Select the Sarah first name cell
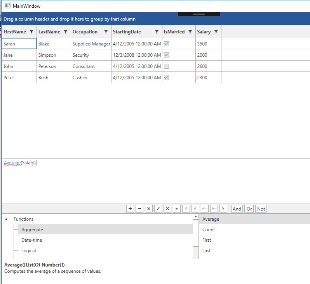Image resolution: width=310 pixels, height=284 pixels. (x=19, y=44)
